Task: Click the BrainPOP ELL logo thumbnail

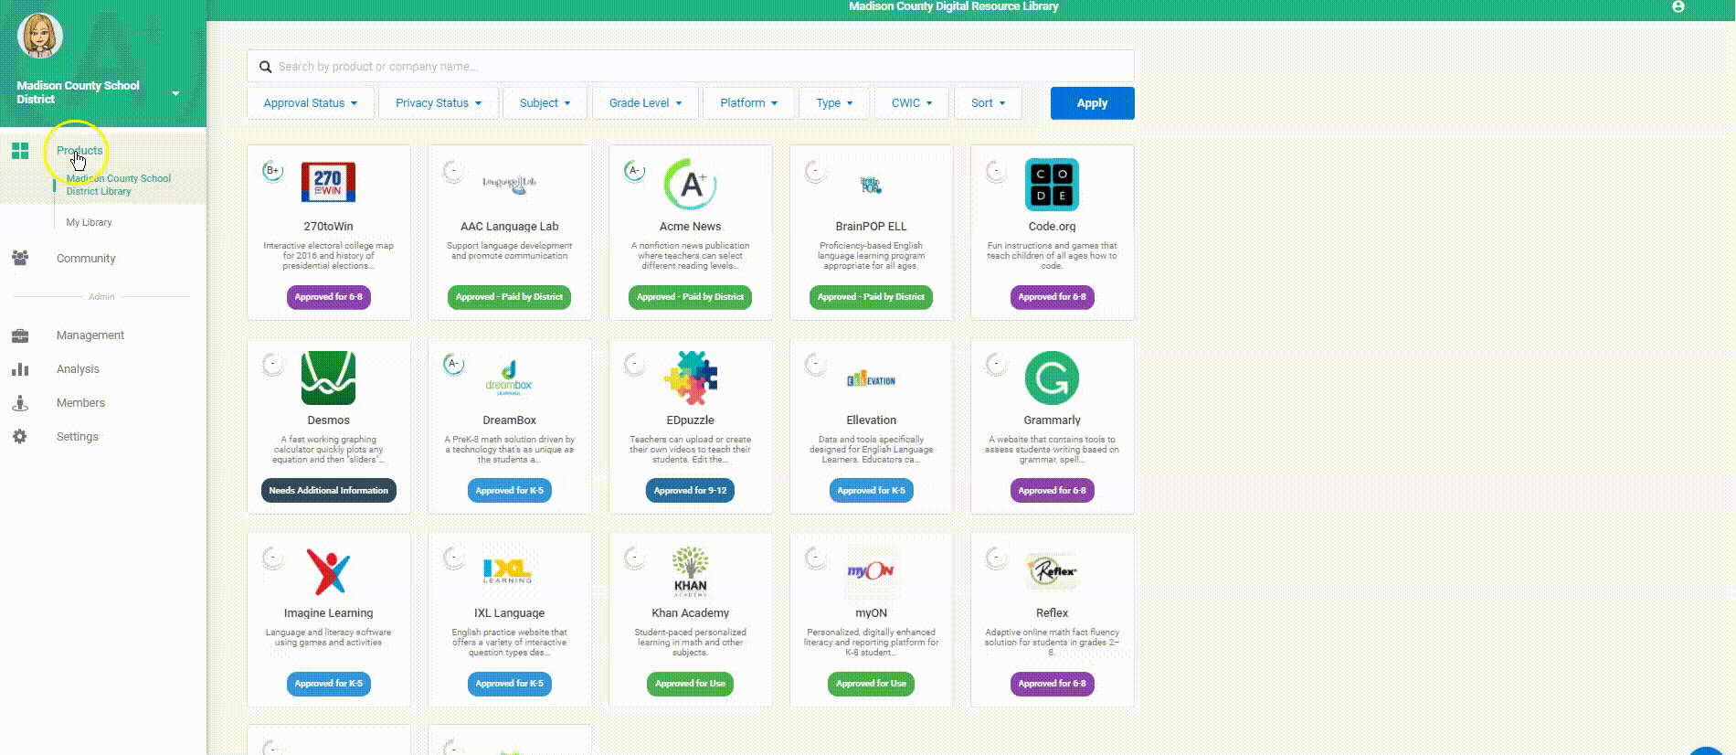Action: (871, 186)
